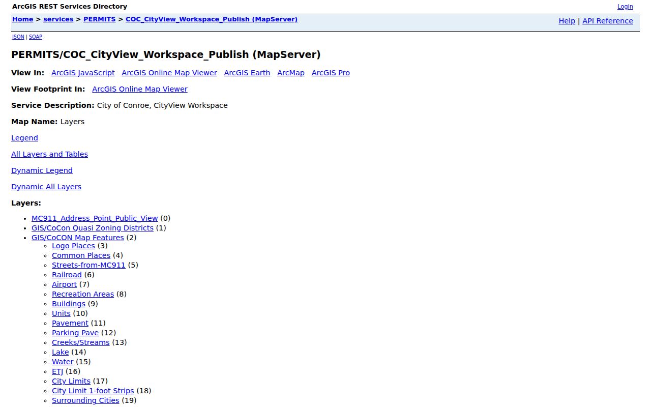Open the Lake layer
Image resolution: width=651 pixels, height=407 pixels.
coord(60,352)
